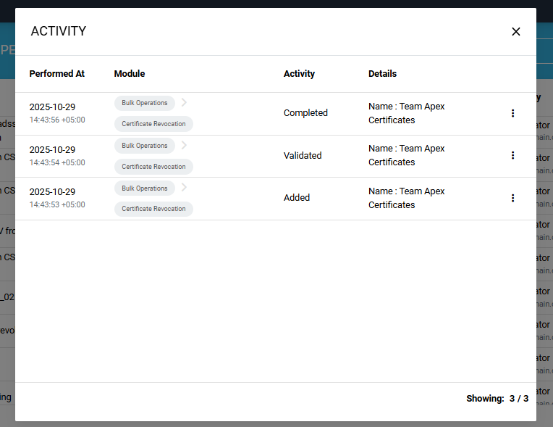The width and height of the screenshot is (553, 427).
Task: Click the Performed At column header
Action: (x=57, y=74)
